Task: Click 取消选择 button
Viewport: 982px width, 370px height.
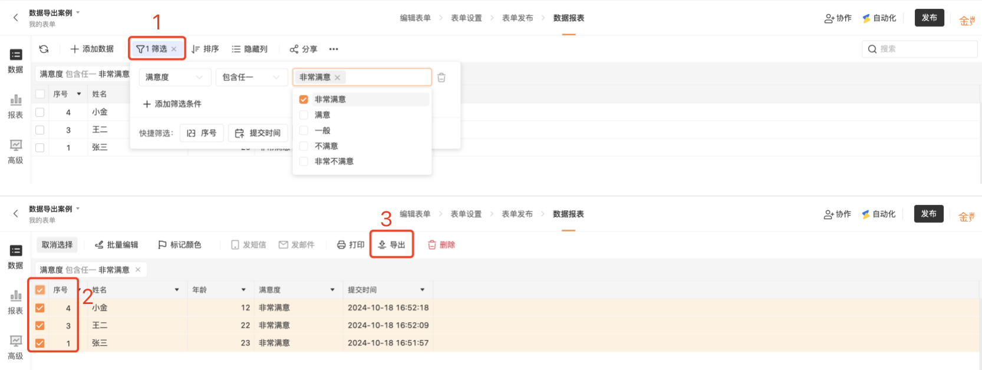Action: click(57, 245)
